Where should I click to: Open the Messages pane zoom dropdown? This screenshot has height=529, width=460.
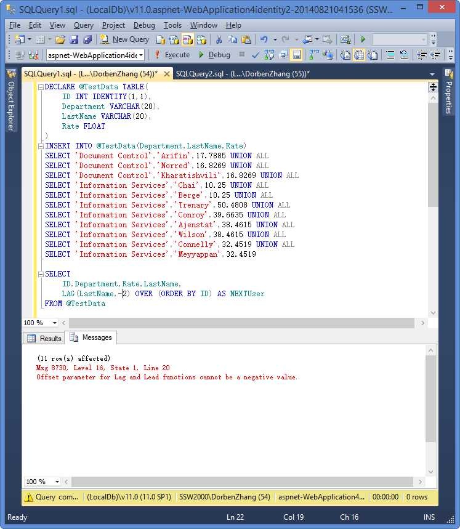coord(57,482)
